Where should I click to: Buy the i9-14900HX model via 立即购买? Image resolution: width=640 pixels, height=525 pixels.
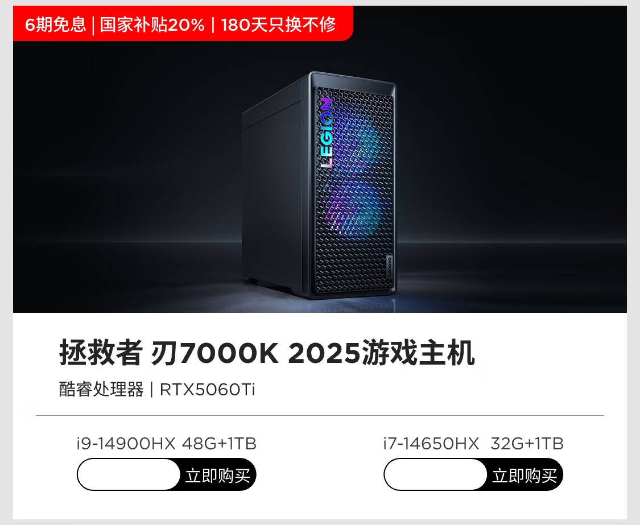pos(217,476)
